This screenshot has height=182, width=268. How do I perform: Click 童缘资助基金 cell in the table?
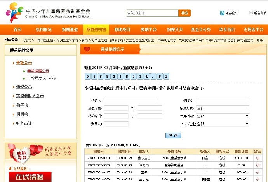pyautogui.click(x=174, y=165)
